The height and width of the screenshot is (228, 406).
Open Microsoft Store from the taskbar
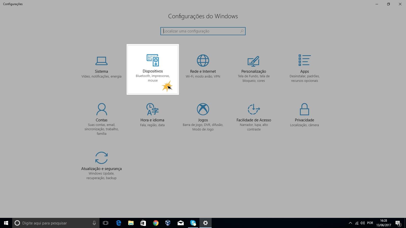click(143, 223)
